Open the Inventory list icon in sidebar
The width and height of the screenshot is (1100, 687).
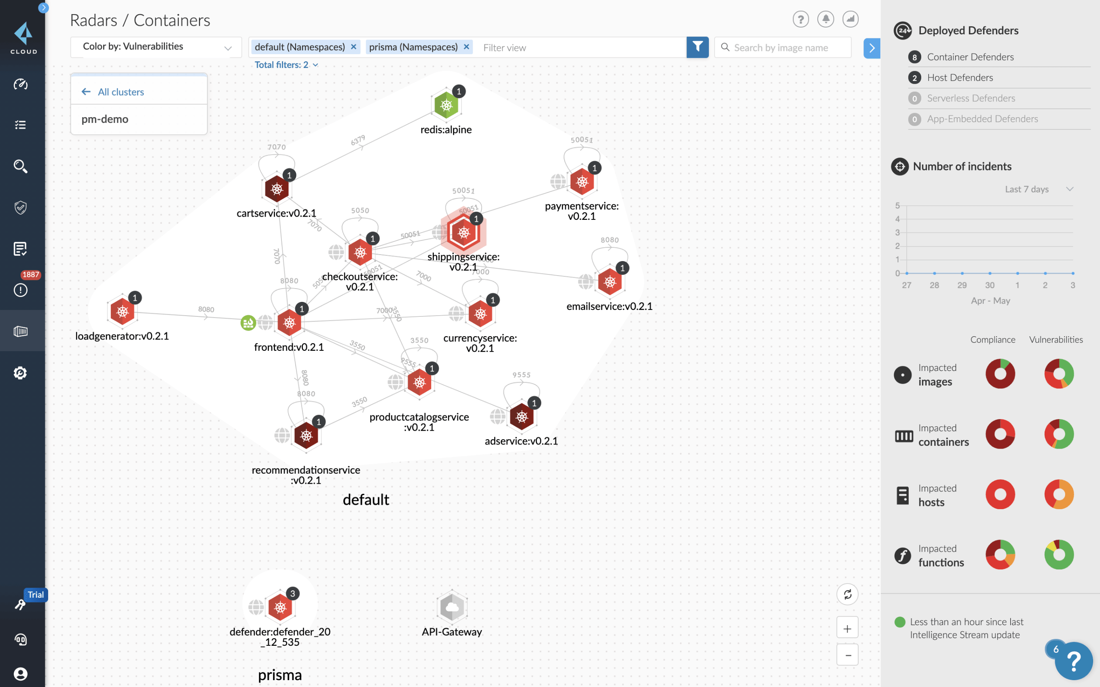[x=21, y=124]
